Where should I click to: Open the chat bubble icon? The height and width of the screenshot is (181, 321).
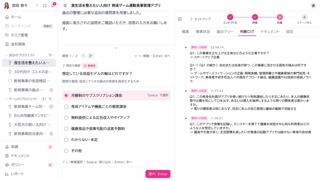click(45, 6)
